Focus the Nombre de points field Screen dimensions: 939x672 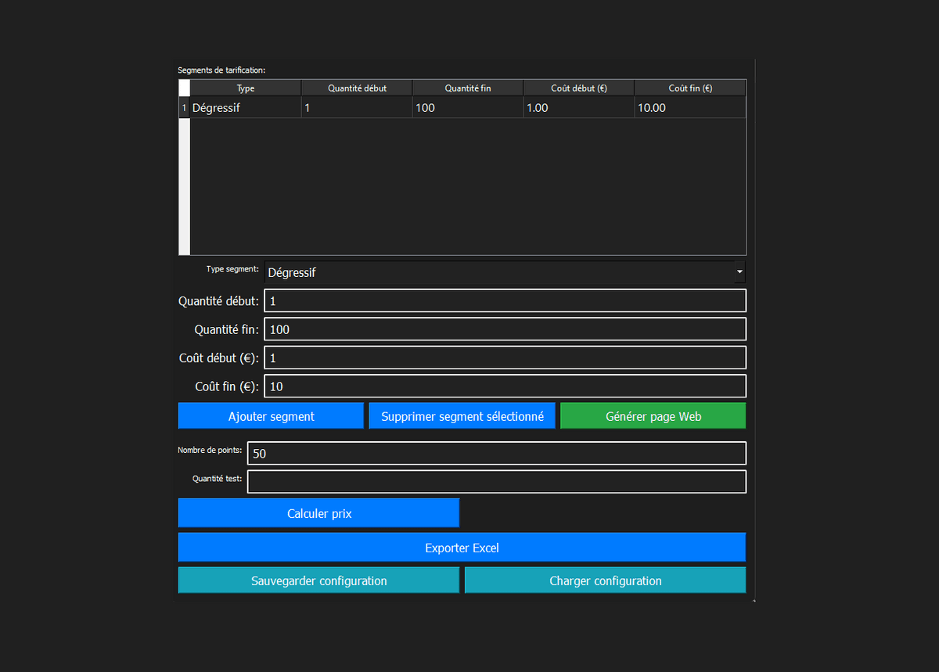496,454
